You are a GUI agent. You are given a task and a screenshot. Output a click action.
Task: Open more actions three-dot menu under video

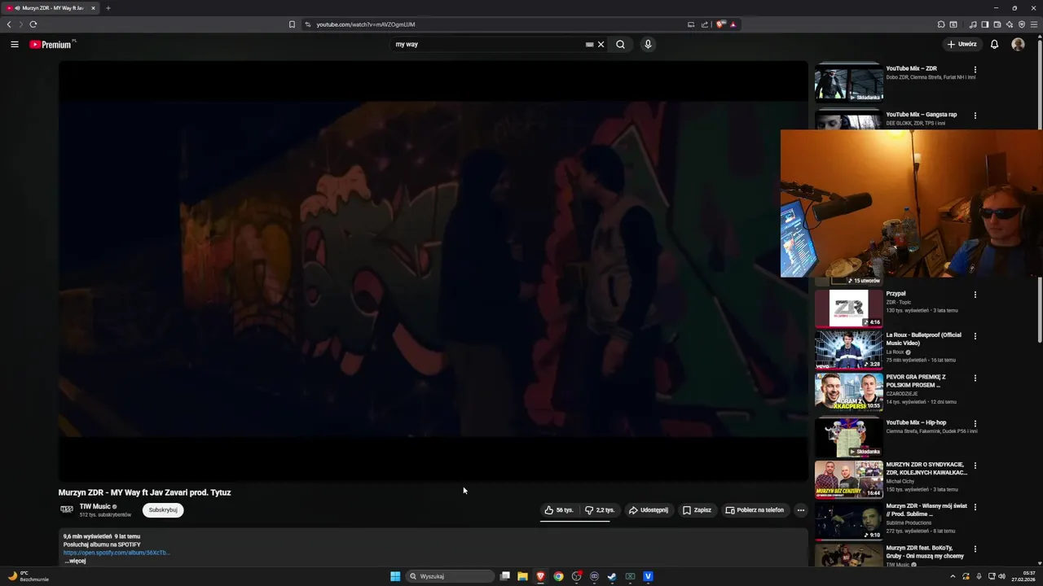(x=801, y=510)
